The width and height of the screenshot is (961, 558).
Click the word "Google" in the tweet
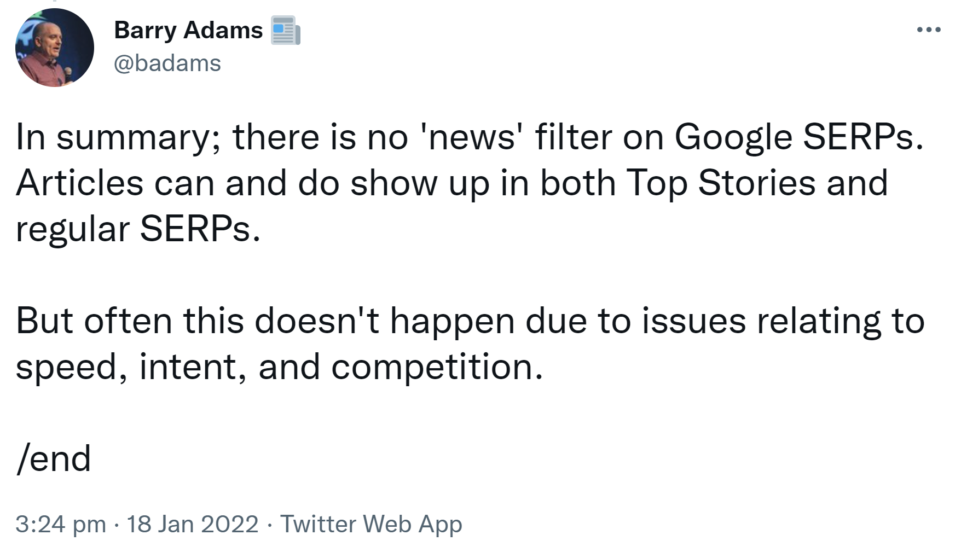coord(733,137)
